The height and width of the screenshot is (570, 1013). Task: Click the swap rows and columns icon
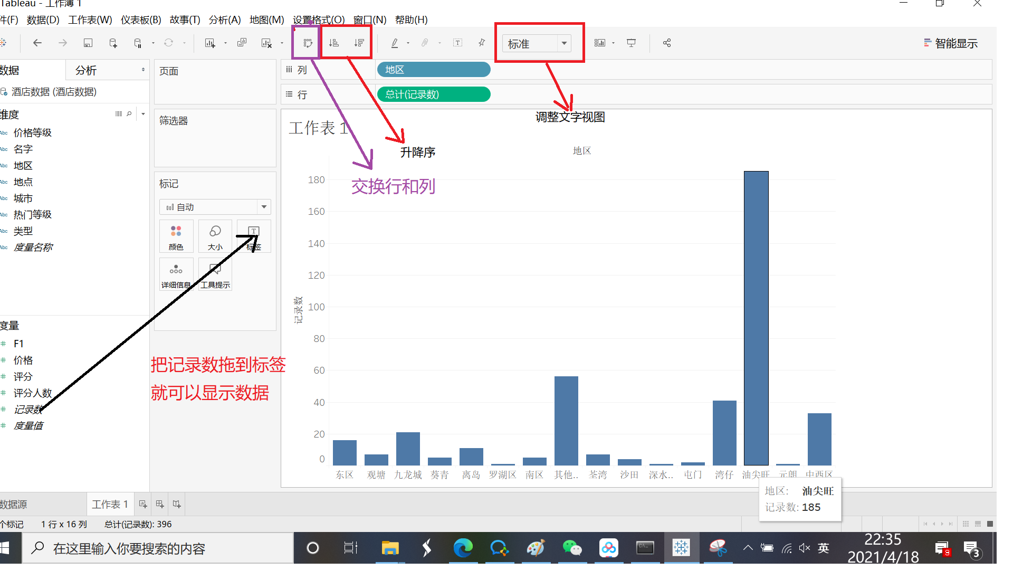pyautogui.click(x=308, y=43)
